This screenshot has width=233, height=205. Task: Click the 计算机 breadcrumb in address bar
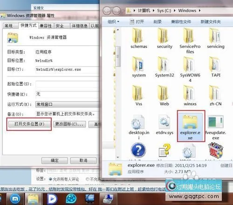[144, 11]
